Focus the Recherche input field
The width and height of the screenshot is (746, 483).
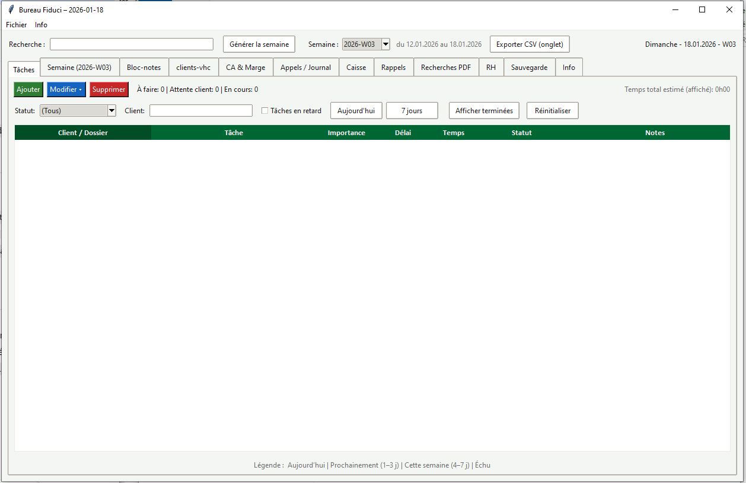tap(131, 44)
